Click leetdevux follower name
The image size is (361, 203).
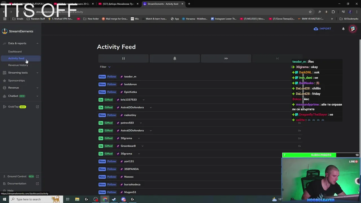click(x=130, y=84)
